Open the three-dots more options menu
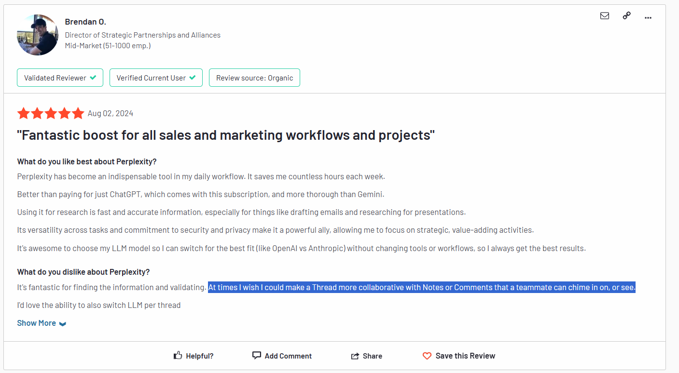Viewport: 679px width, 373px height. click(x=648, y=17)
